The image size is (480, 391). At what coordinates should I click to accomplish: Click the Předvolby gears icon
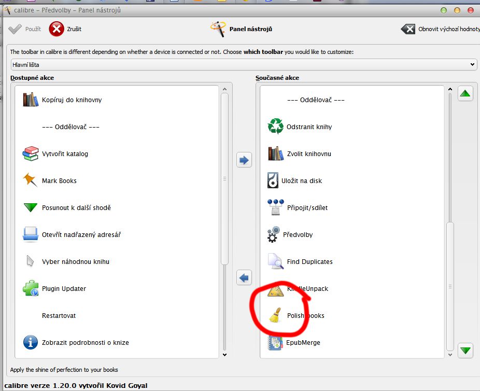coord(273,234)
